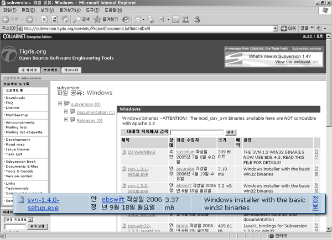Click the Home icon in toolbar
Image resolution: width=332 pixels, height=240 pixels.
coord(65,19)
